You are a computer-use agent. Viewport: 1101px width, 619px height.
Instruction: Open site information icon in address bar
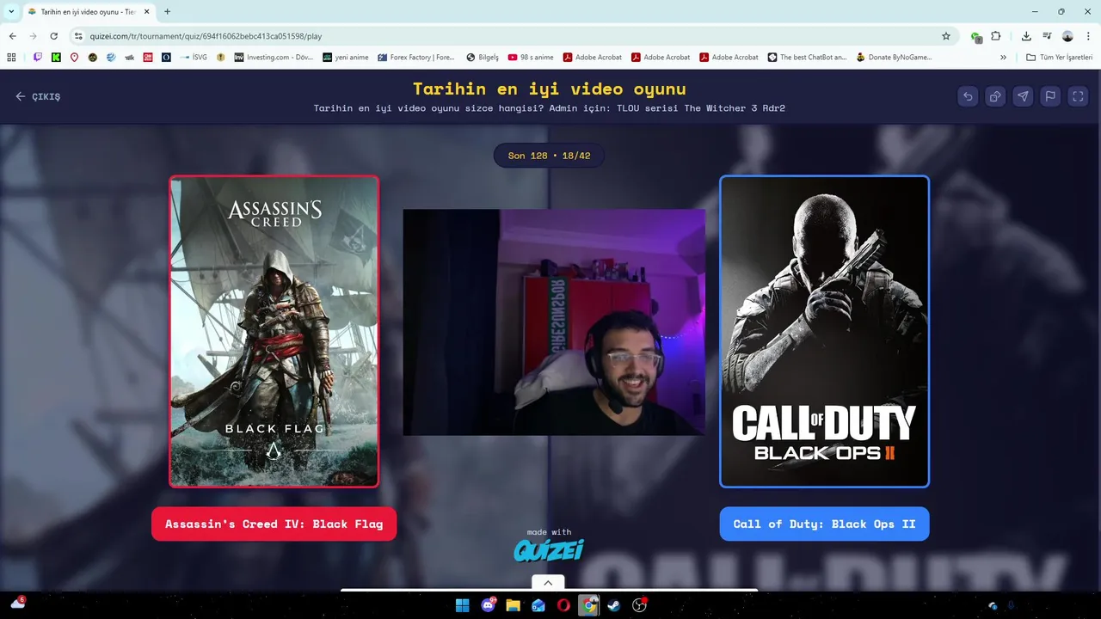78,36
